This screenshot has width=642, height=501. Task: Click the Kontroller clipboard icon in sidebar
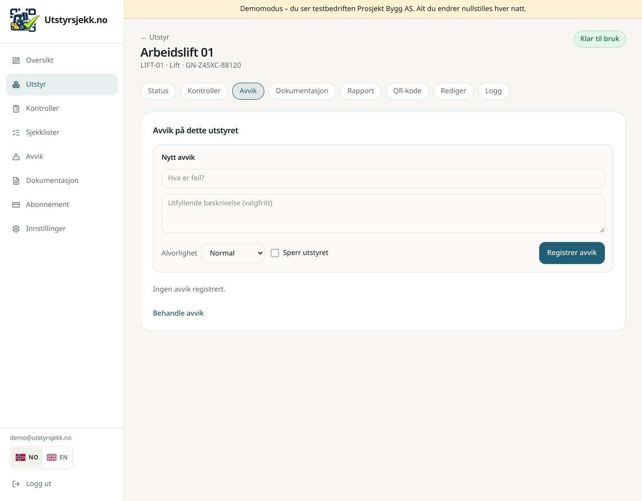pyautogui.click(x=16, y=109)
